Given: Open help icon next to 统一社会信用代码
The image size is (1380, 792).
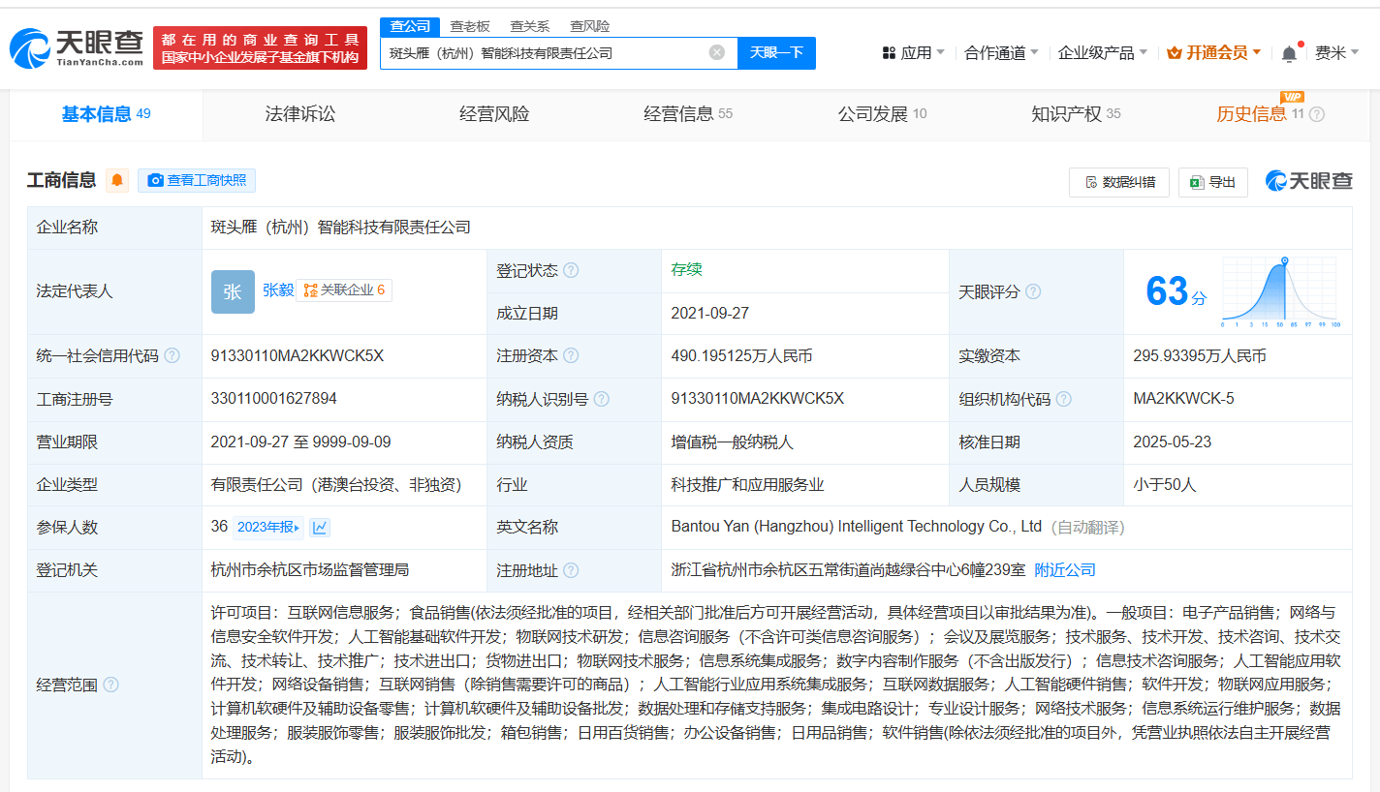Looking at the screenshot, I should point(172,355).
